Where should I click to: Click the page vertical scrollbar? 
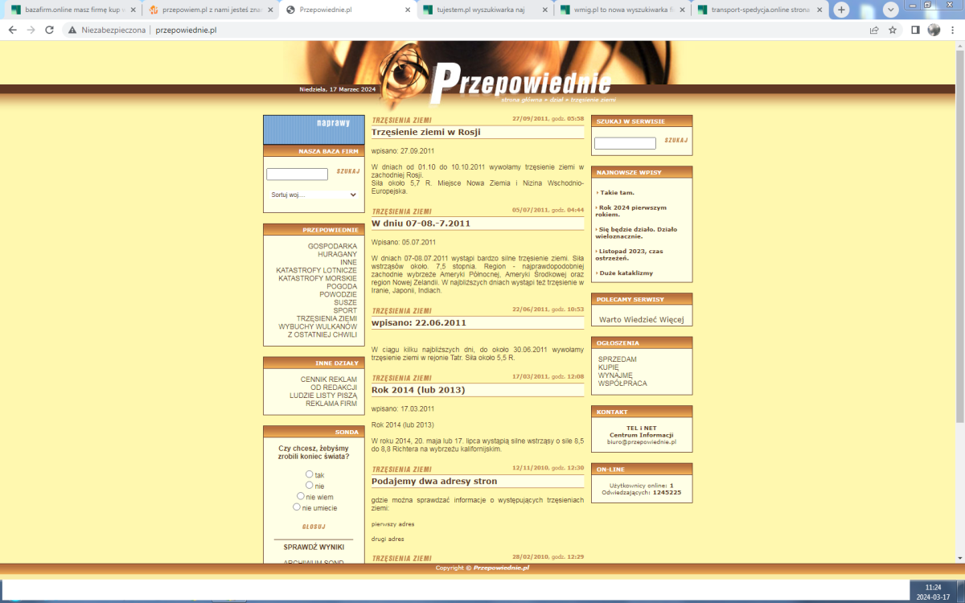tap(959, 241)
